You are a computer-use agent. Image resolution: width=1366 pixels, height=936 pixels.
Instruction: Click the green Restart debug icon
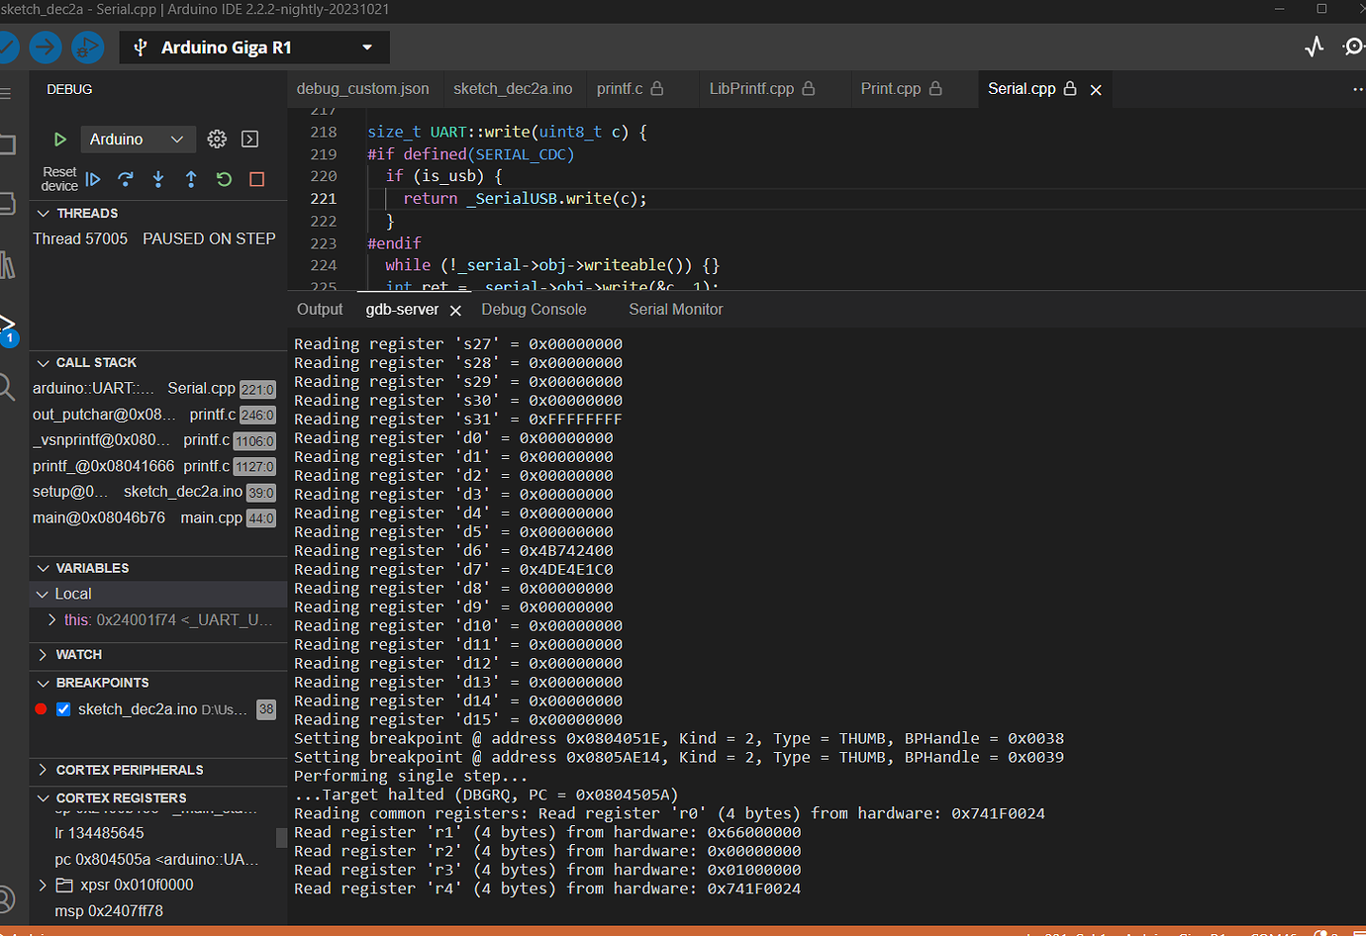pos(224,179)
